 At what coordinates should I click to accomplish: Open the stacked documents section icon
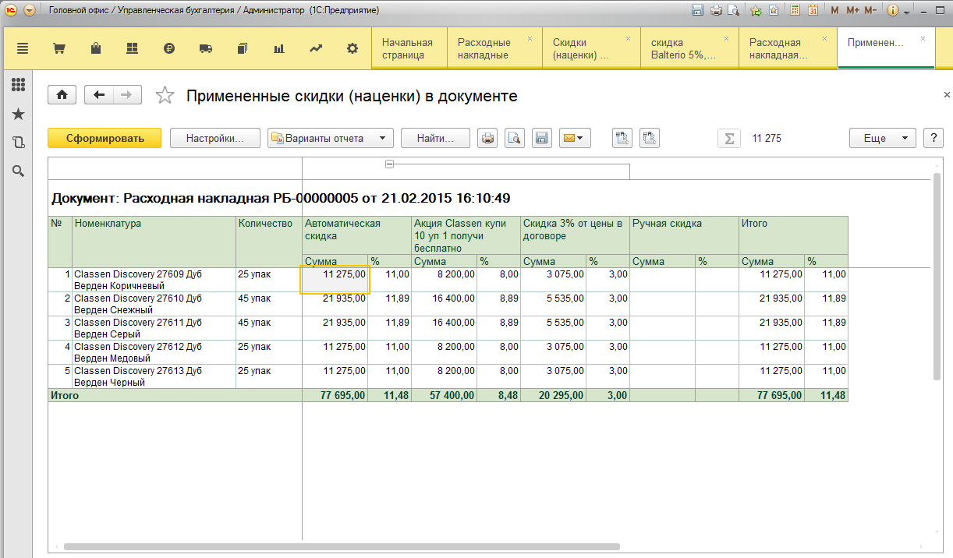tap(242, 48)
